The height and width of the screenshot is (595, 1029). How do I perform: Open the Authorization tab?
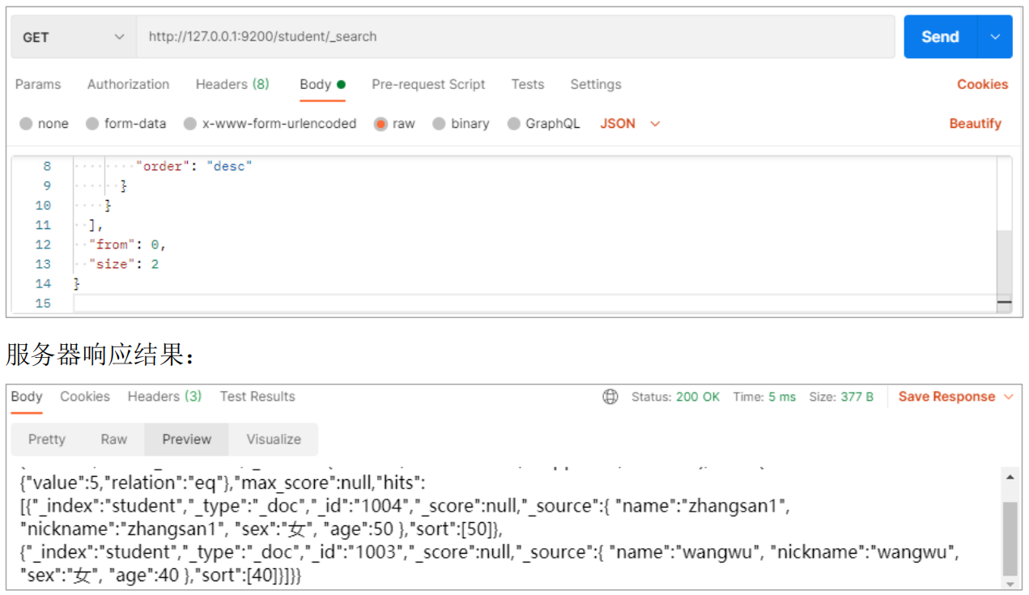click(x=128, y=84)
